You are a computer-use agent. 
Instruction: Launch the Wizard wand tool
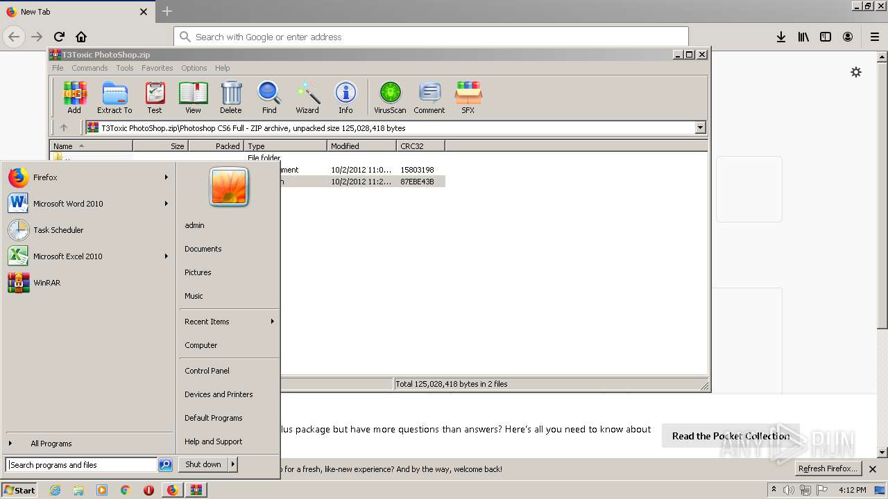pyautogui.click(x=307, y=97)
